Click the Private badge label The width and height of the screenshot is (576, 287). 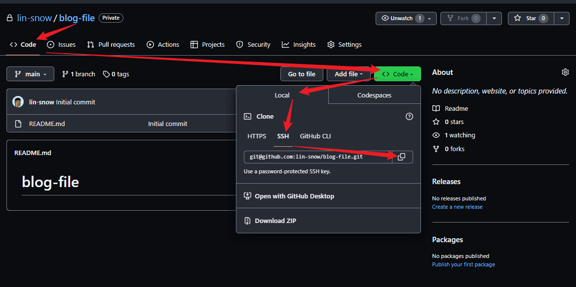[111, 18]
